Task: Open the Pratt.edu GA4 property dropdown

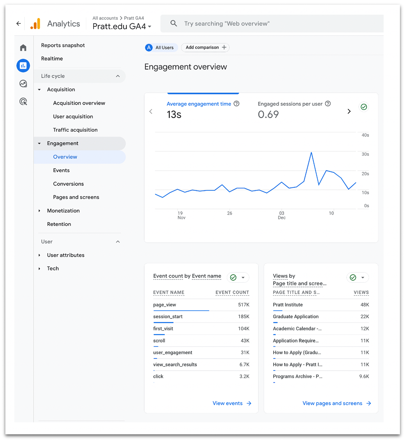Action: click(x=122, y=26)
